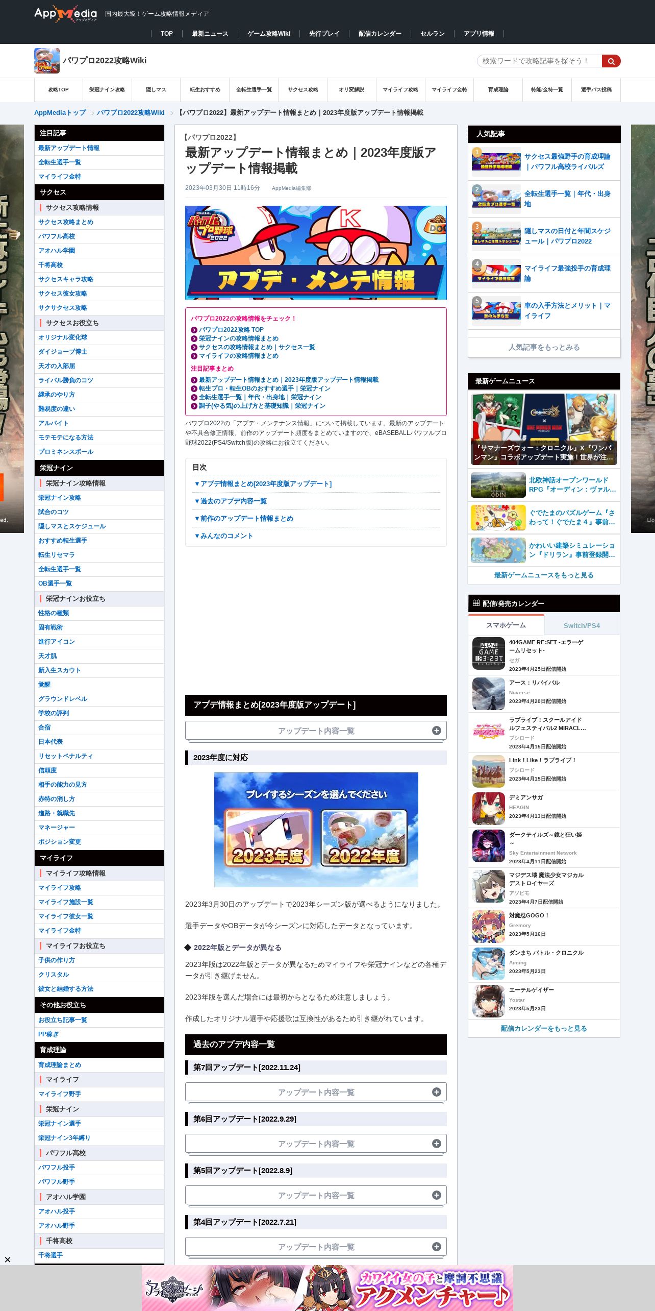The image size is (655, 1311).
Task: Click the search keyword input field
Action: pos(540,61)
